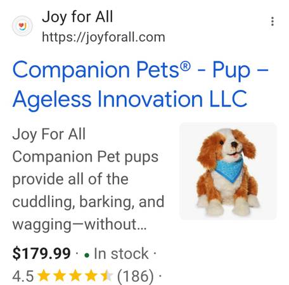
Task: Click the (186) review count
Action: pyautogui.click(x=136, y=275)
